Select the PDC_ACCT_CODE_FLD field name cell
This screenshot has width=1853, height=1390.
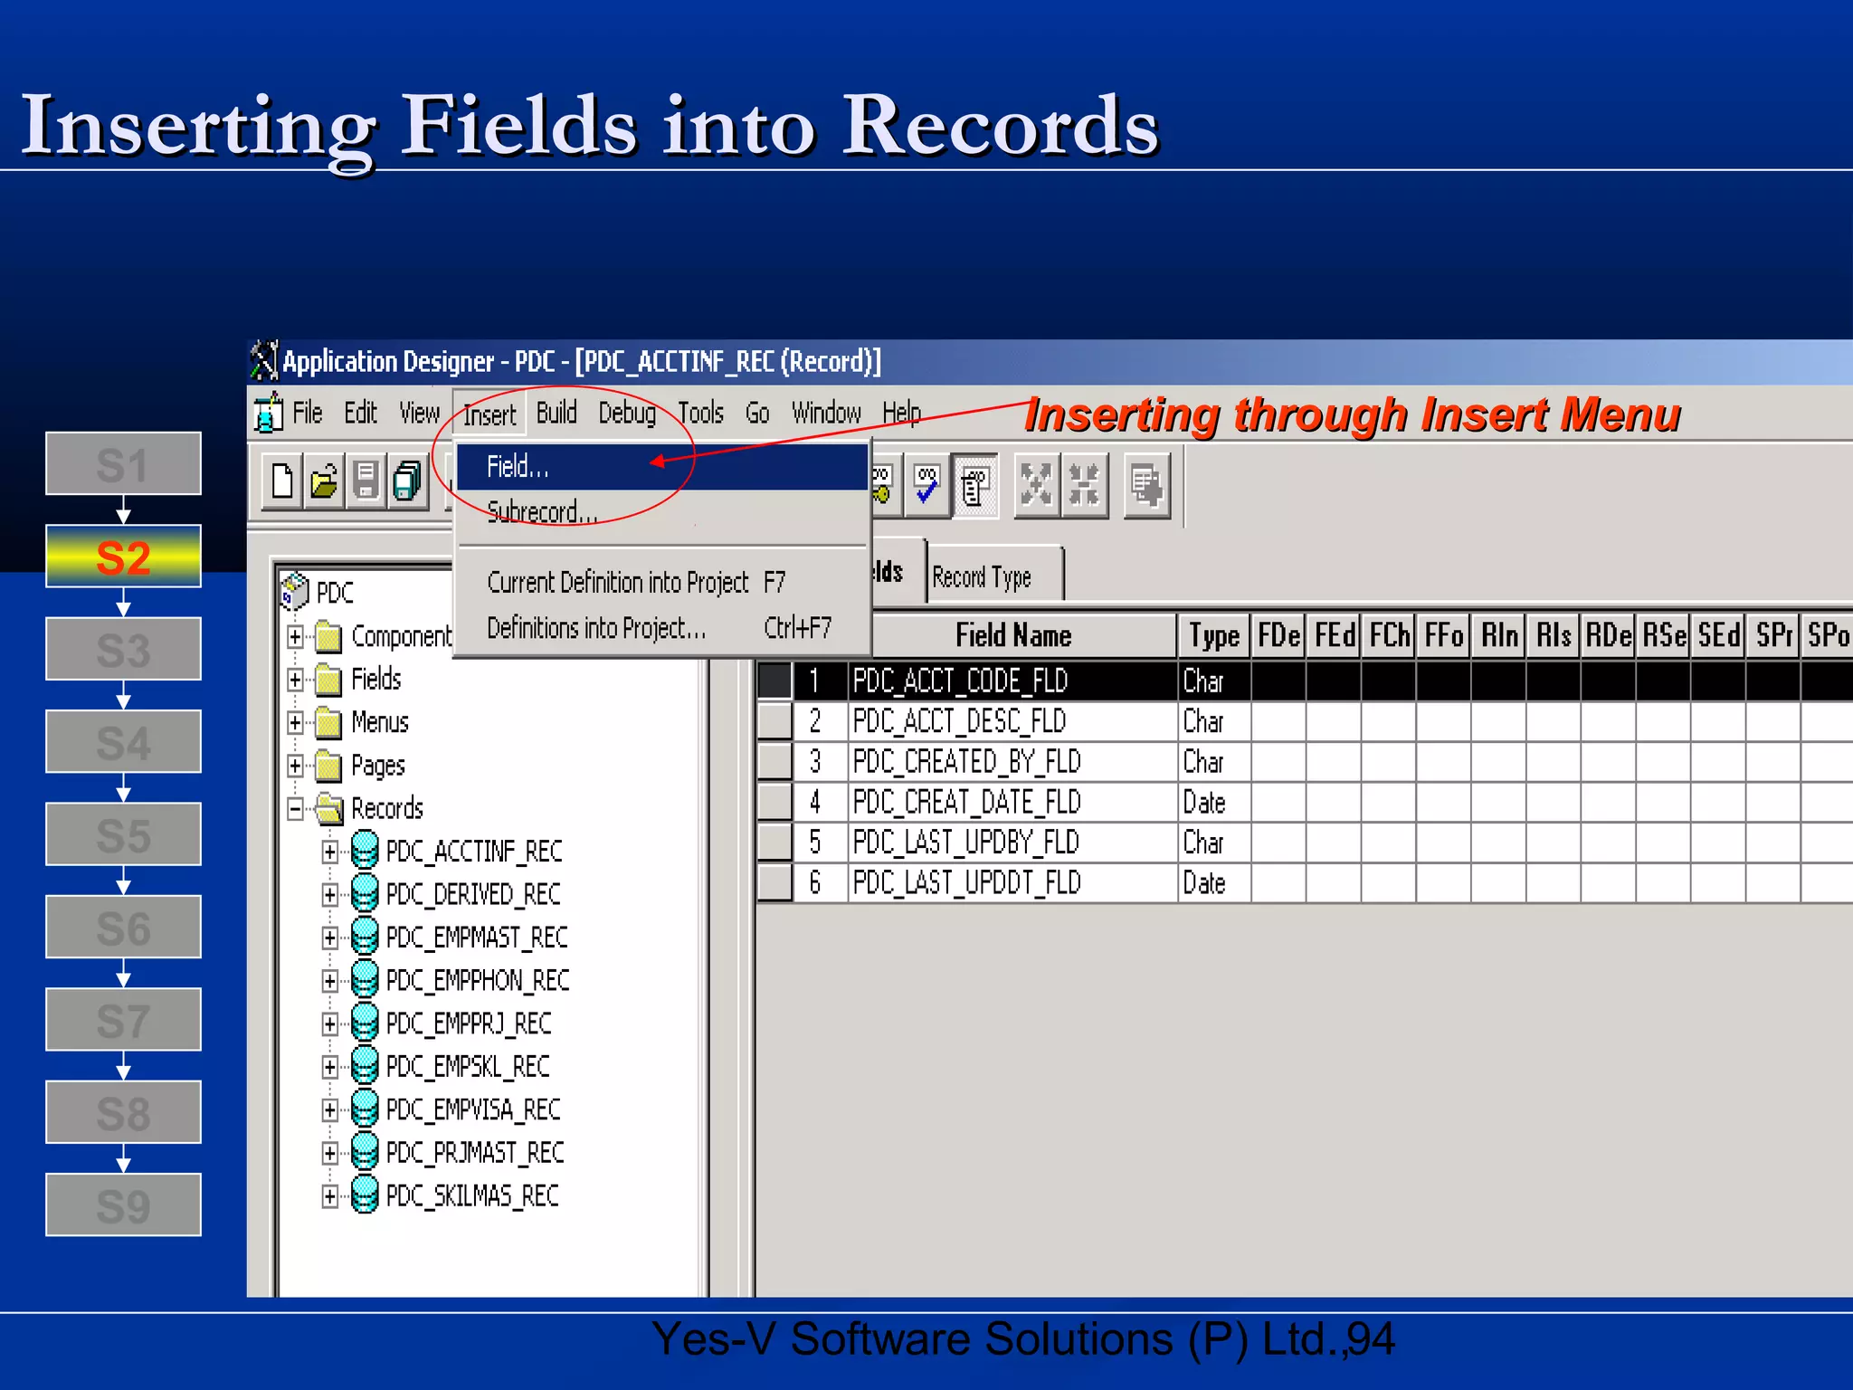tap(1012, 681)
